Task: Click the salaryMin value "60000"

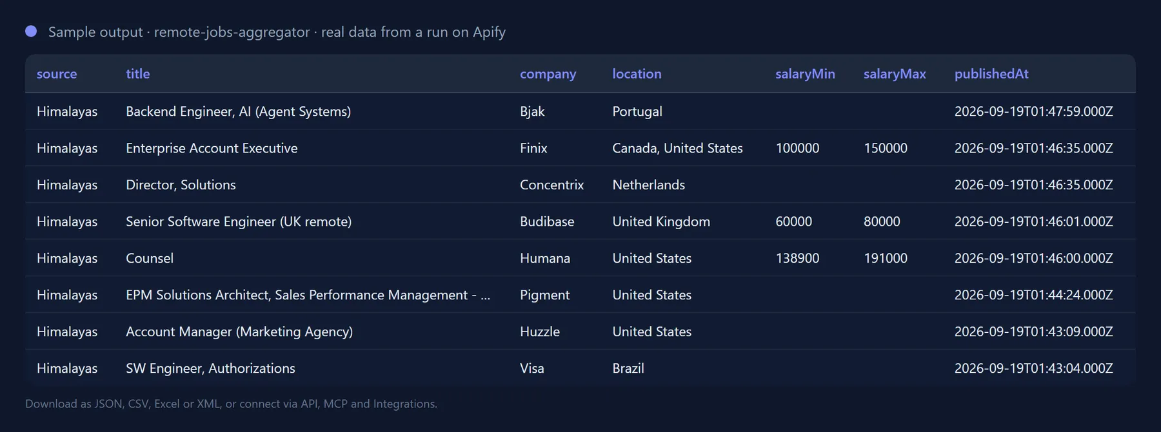Action: point(793,221)
